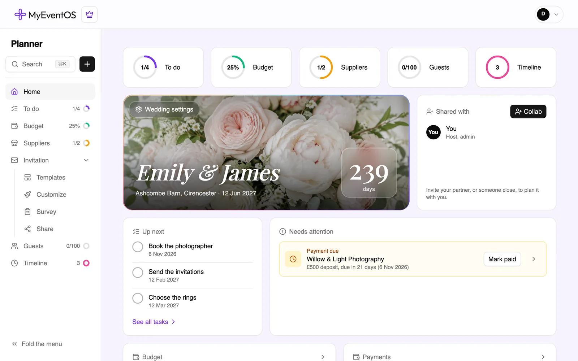
Task: Click the Share submenu item
Action: tap(57, 229)
